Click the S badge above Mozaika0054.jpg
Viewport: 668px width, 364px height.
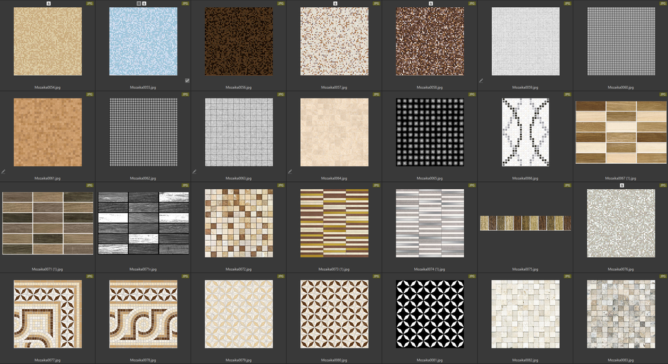click(48, 3)
